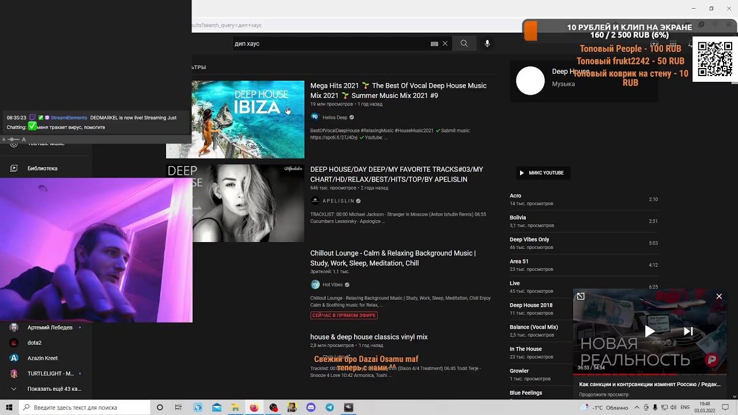
Task: Open Telegram on taskbar
Action: 330,408
